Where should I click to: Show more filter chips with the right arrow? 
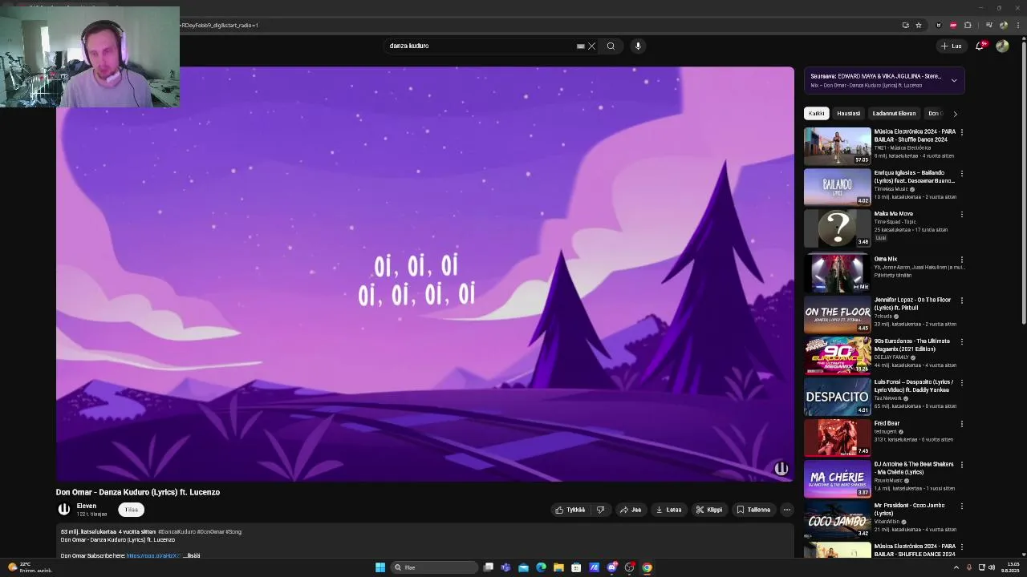tap(955, 114)
